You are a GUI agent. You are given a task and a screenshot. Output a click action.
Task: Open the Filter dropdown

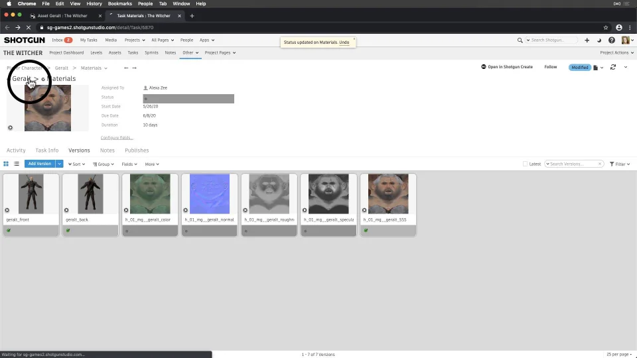620,164
